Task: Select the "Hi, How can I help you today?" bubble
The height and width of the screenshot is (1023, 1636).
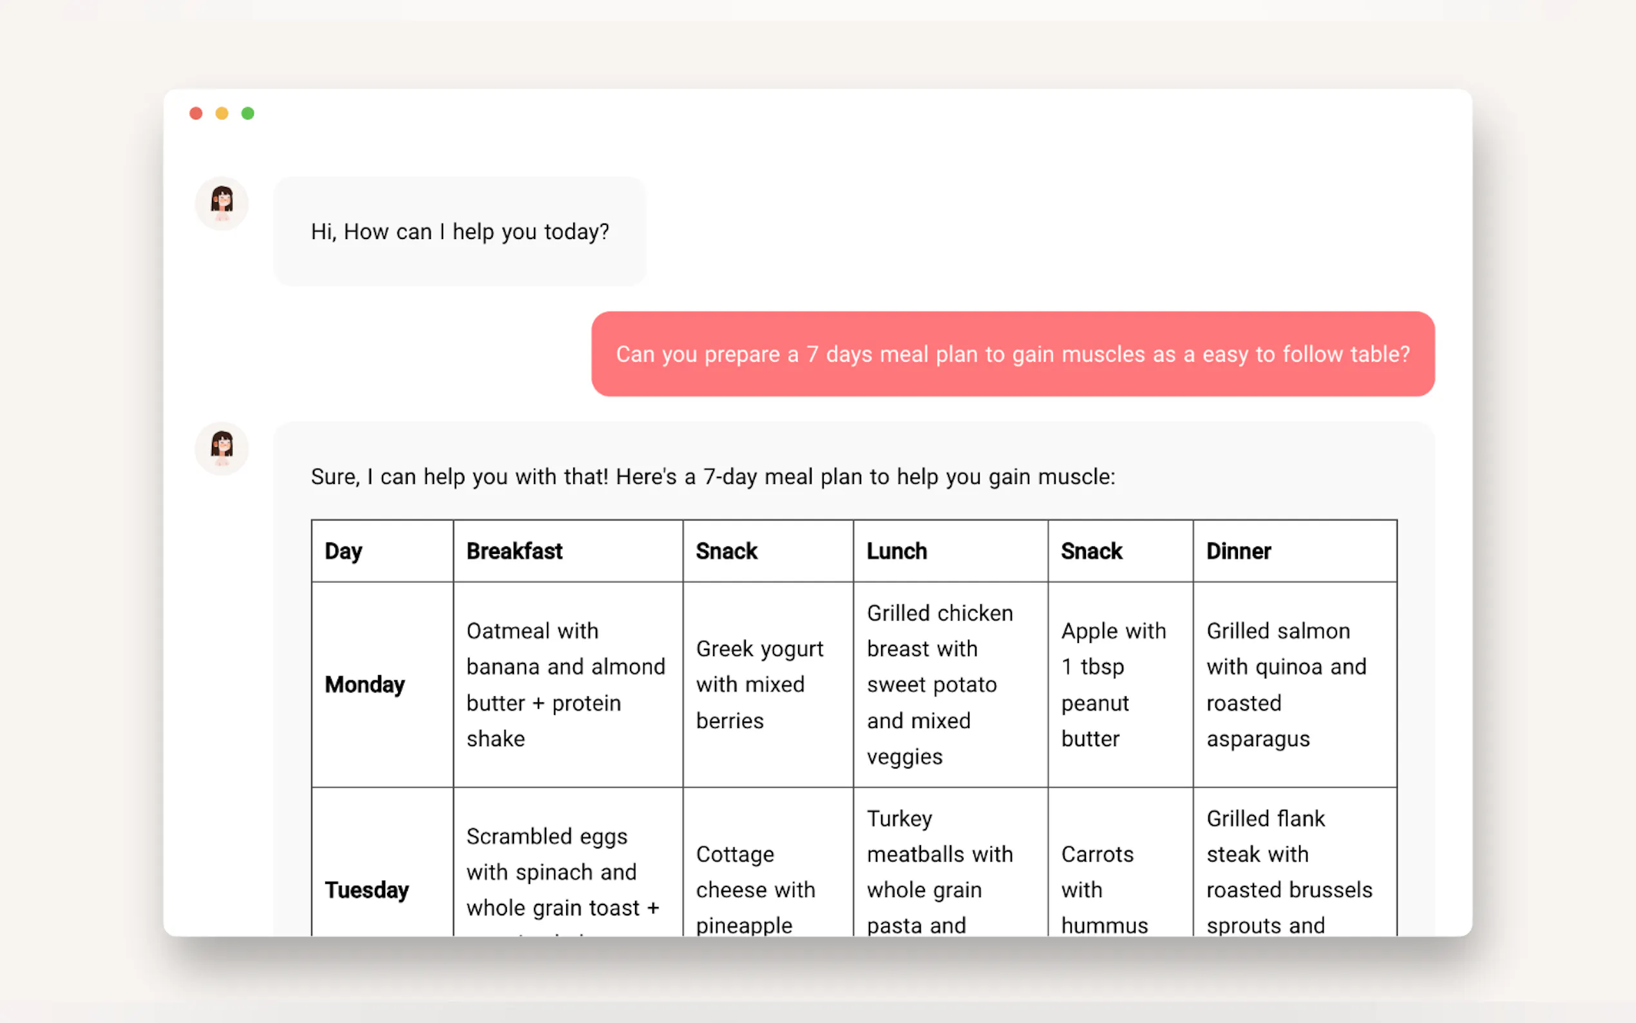Action: [460, 231]
